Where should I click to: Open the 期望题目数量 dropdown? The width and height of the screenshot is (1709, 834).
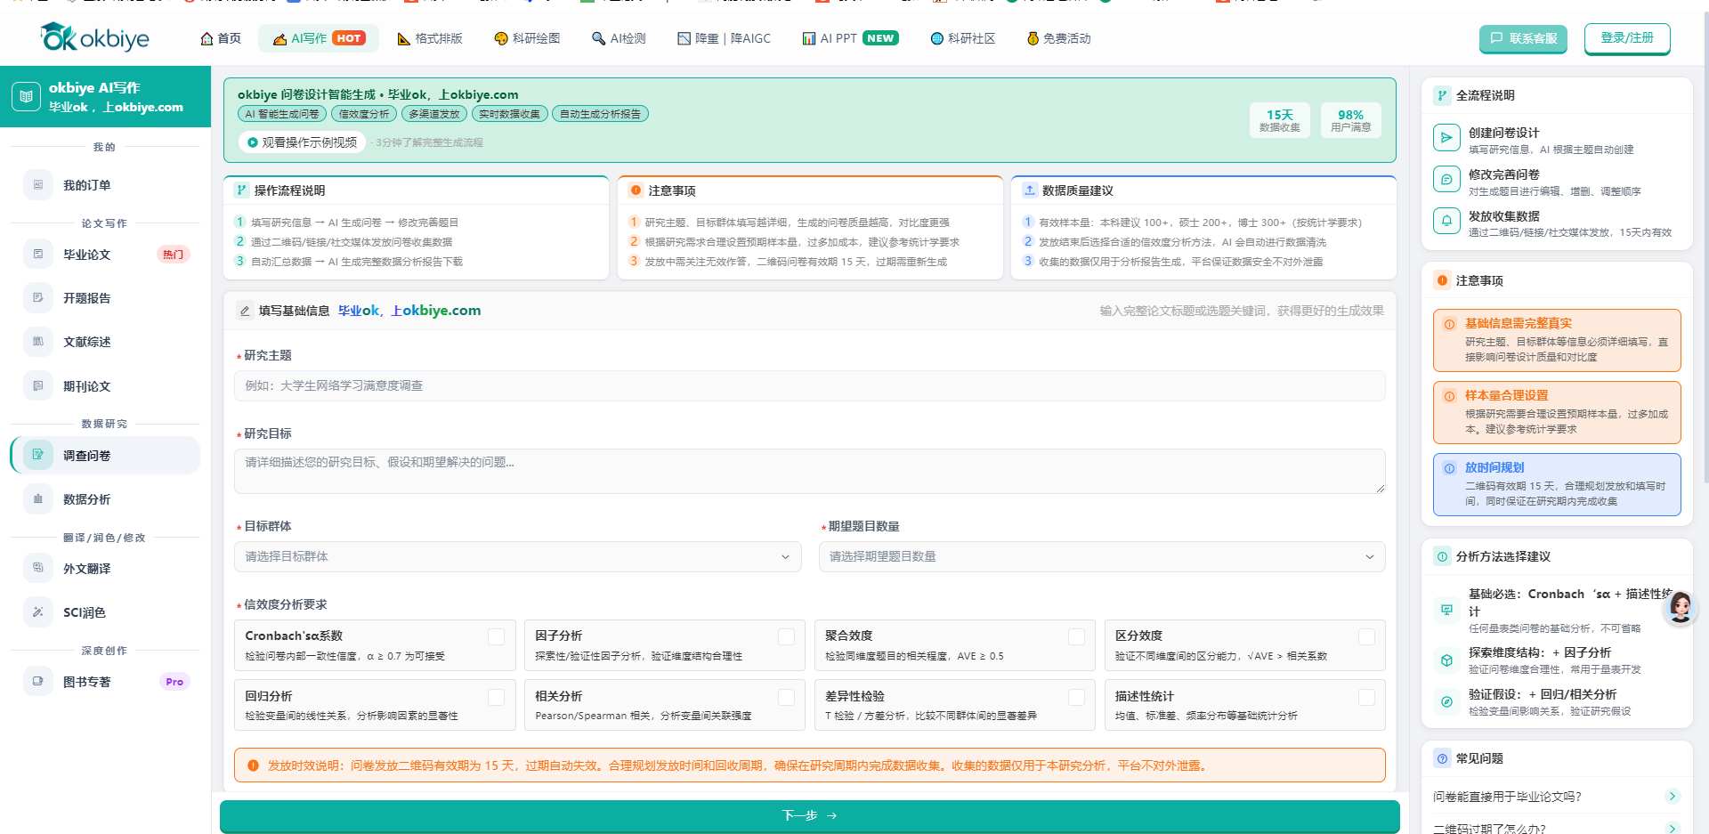tap(1102, 556)
